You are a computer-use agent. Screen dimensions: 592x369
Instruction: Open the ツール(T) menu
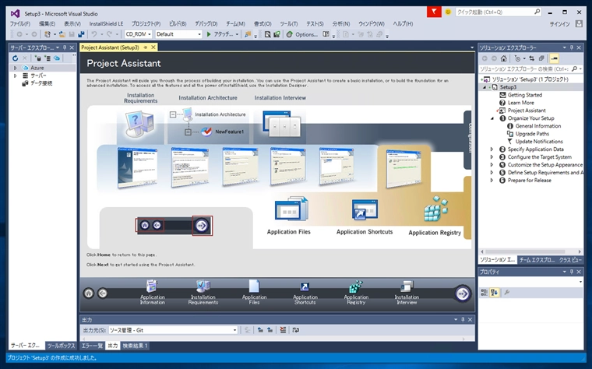pyautogui.click(x=289, y=24)
